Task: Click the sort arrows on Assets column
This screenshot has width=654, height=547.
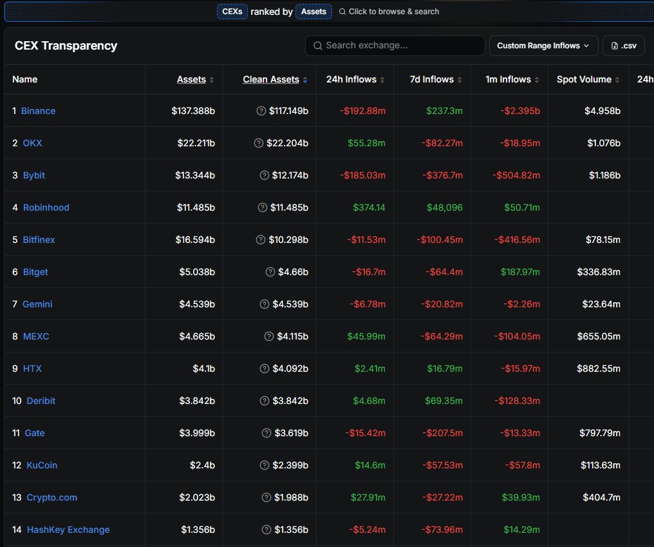Action: tap(212, 80)
